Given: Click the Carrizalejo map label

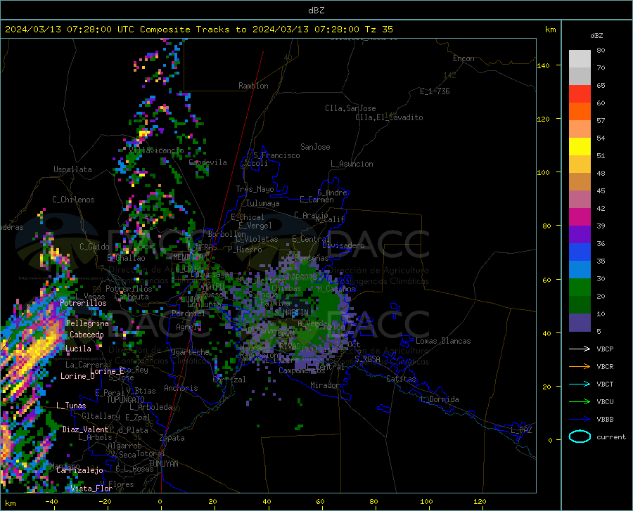Looking at the screenshot, I should [79, 470].
